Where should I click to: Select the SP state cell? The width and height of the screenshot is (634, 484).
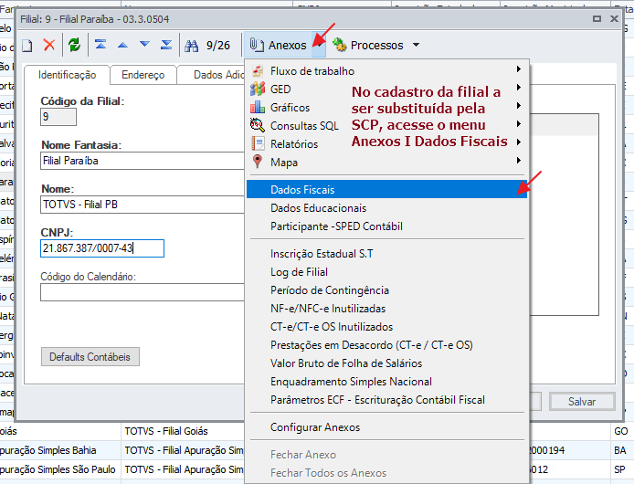[621, 469]
